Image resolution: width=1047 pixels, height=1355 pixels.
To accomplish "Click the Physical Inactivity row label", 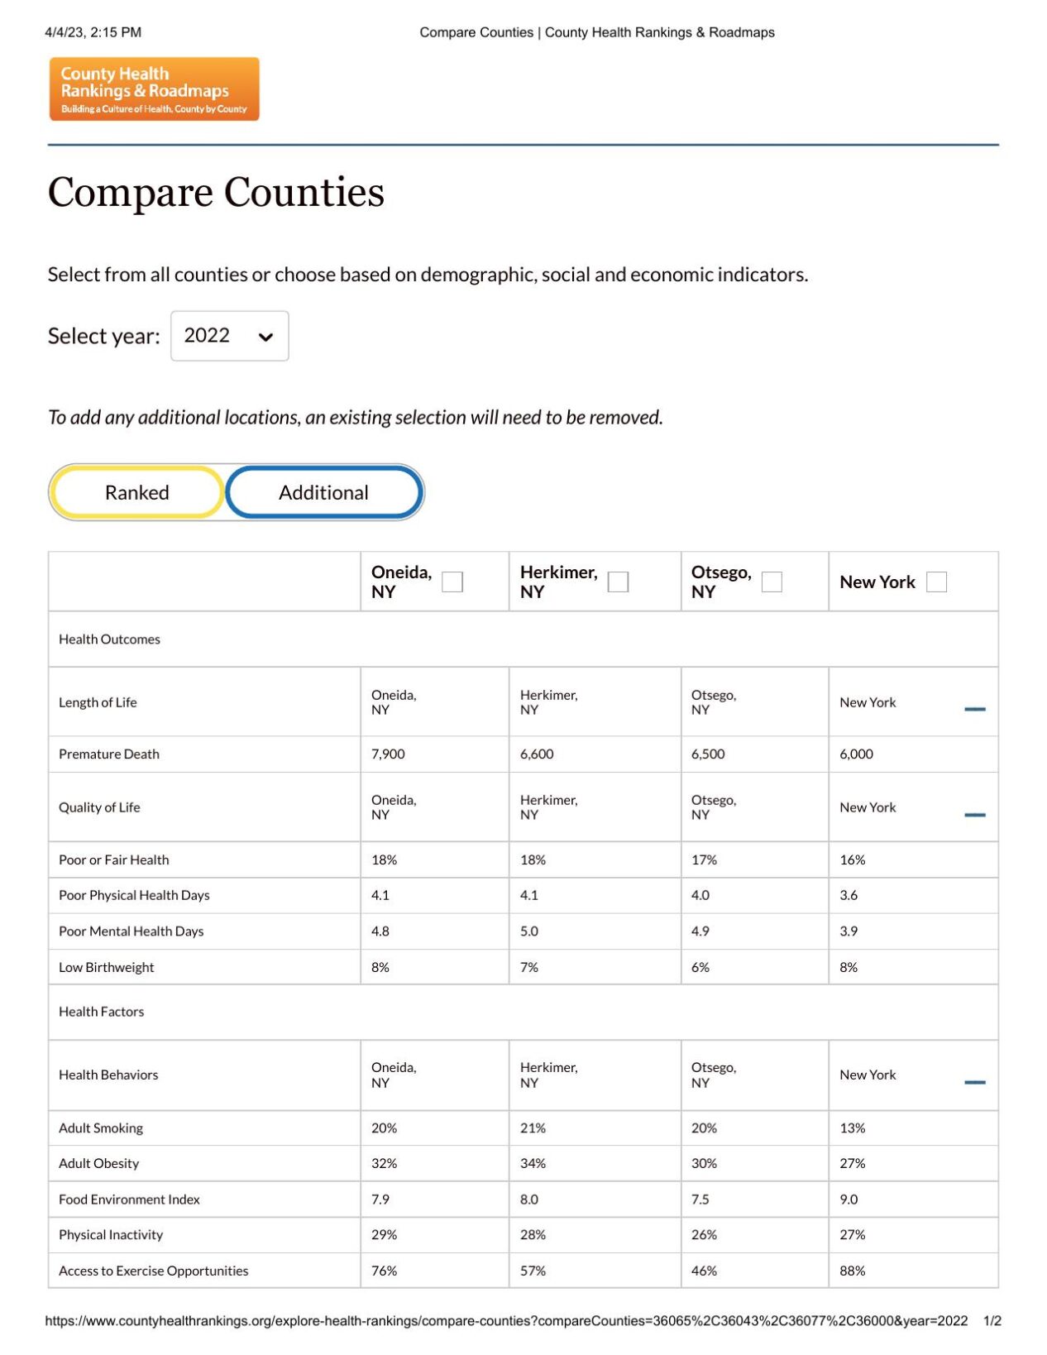I will click(x=111, y=1234).
